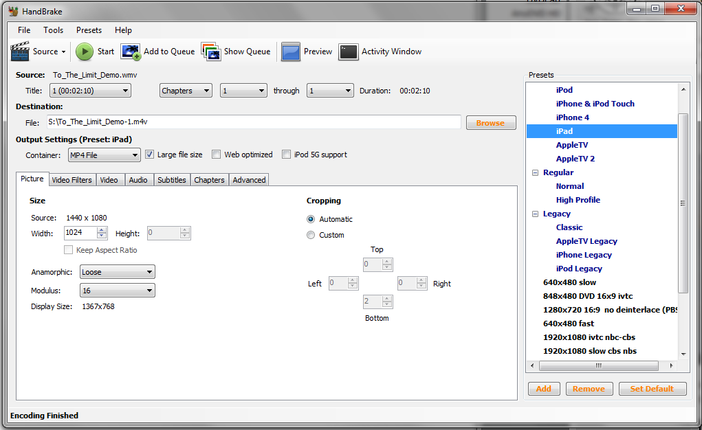Increase Width with the up arrow

102,230
